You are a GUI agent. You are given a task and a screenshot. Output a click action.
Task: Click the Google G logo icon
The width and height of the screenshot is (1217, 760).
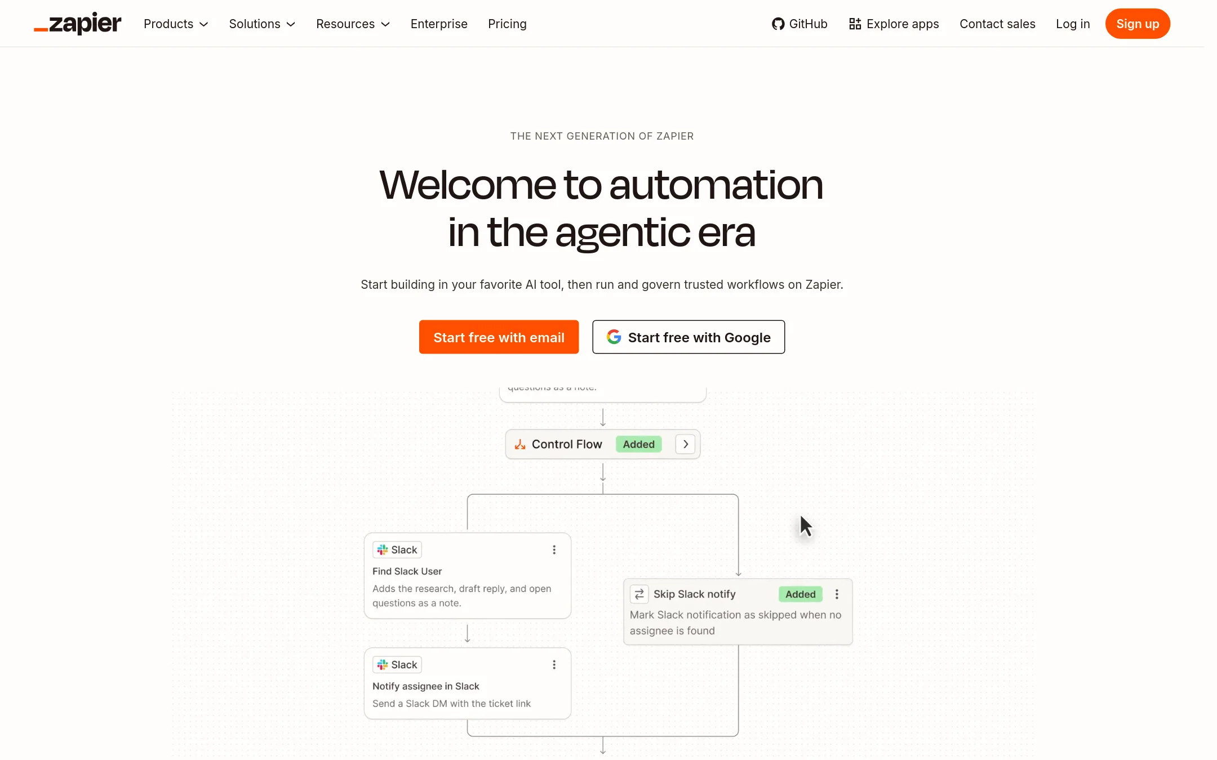pos(614,337)
